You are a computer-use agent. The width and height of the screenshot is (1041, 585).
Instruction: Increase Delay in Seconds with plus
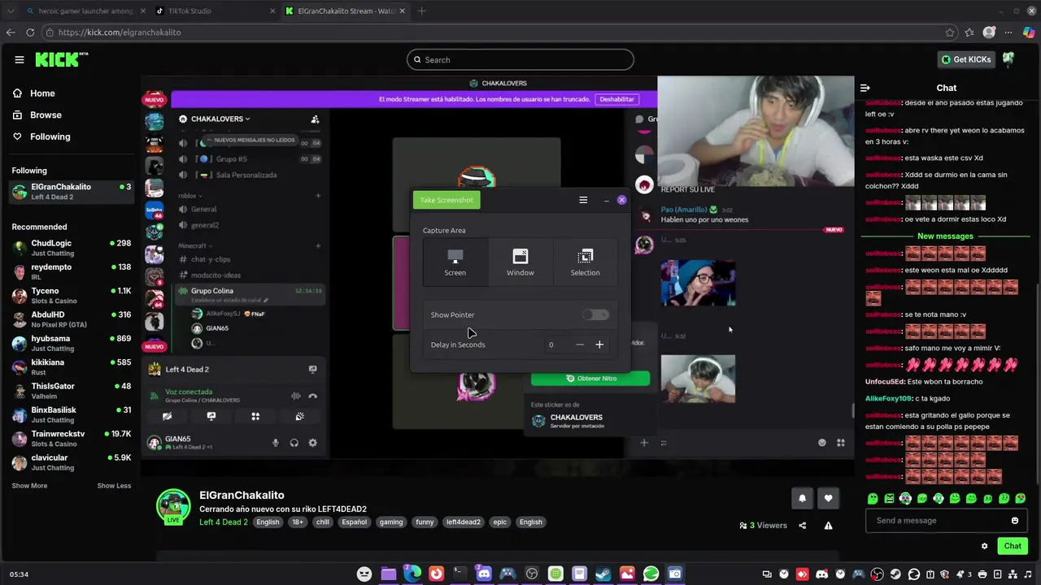tap(599, 344)
